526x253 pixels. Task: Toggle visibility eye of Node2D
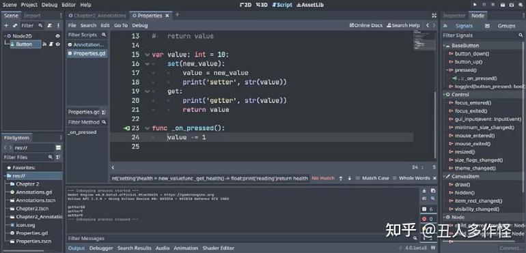pyautogui.click(x=57, y=36)
